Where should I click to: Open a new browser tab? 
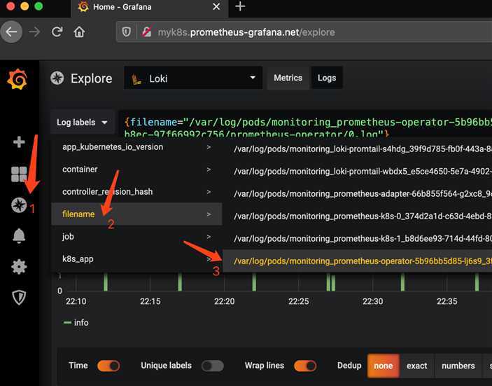tap(240, 6)
